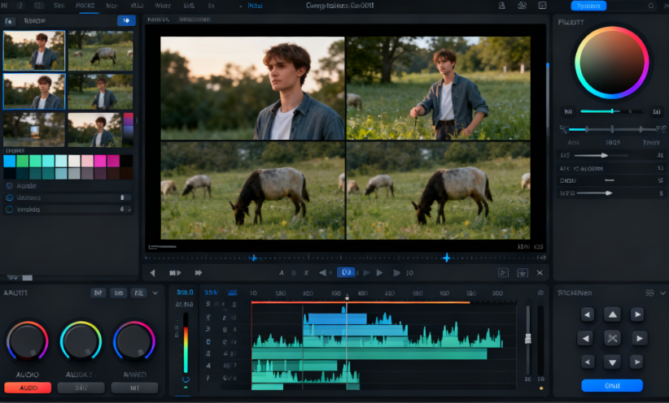Click the red AUDIO button under the first knob

pyautogui.click(x=28, y=388)
